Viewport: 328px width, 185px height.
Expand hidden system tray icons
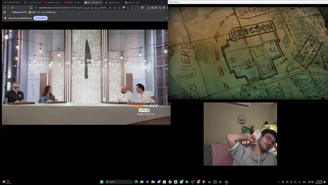[x=279, y=182]
